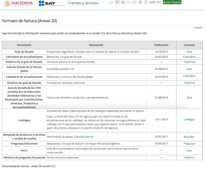
Task: Open the calendar icon in header
Action: pos(123,3)
